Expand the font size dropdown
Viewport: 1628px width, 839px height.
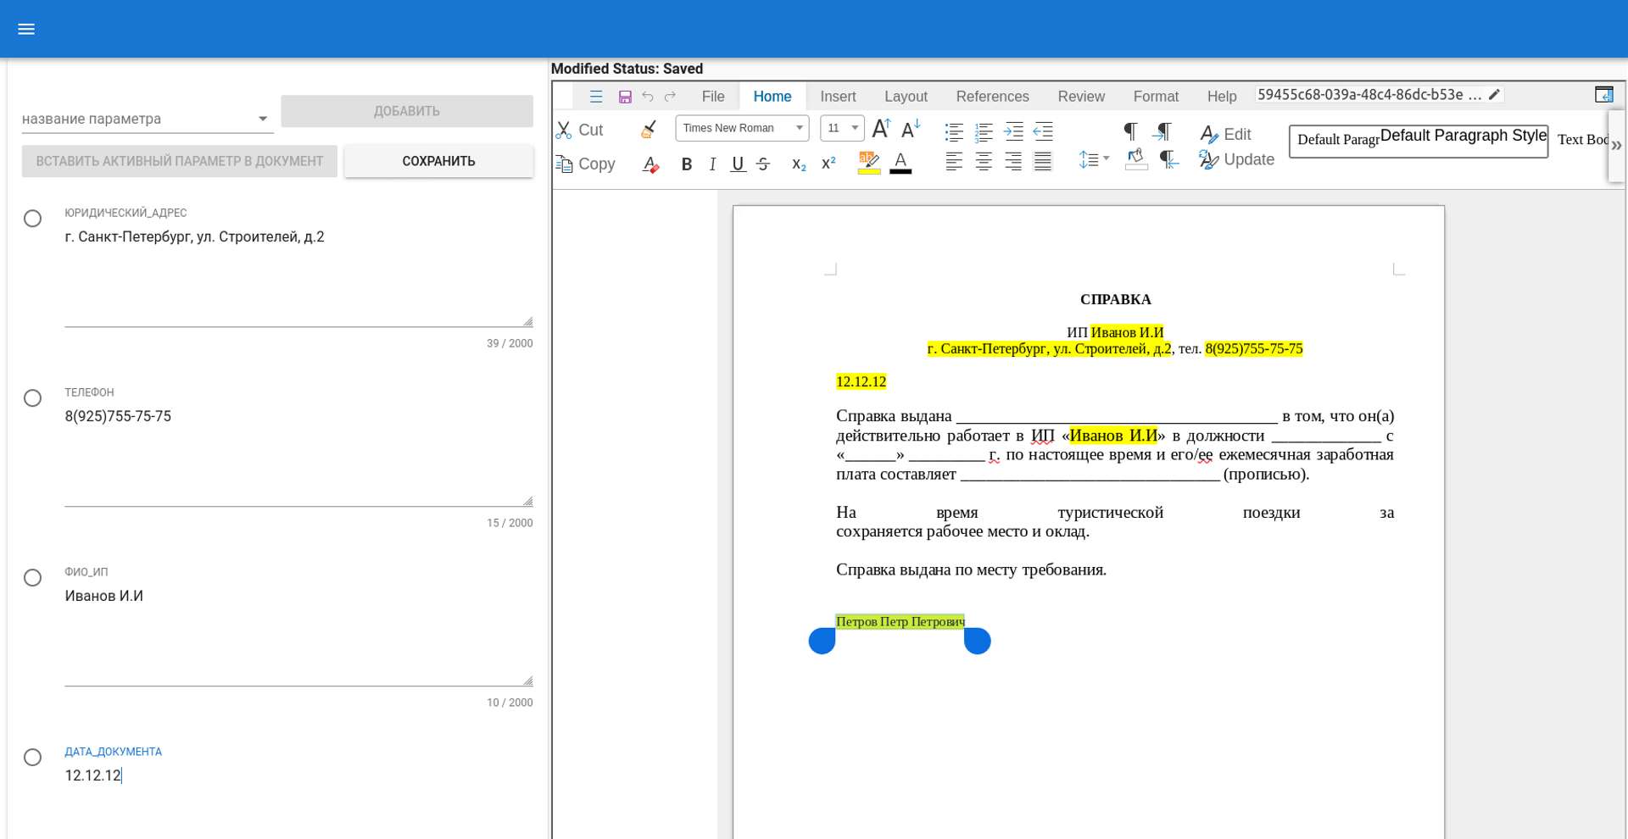[x=855, y=128]
